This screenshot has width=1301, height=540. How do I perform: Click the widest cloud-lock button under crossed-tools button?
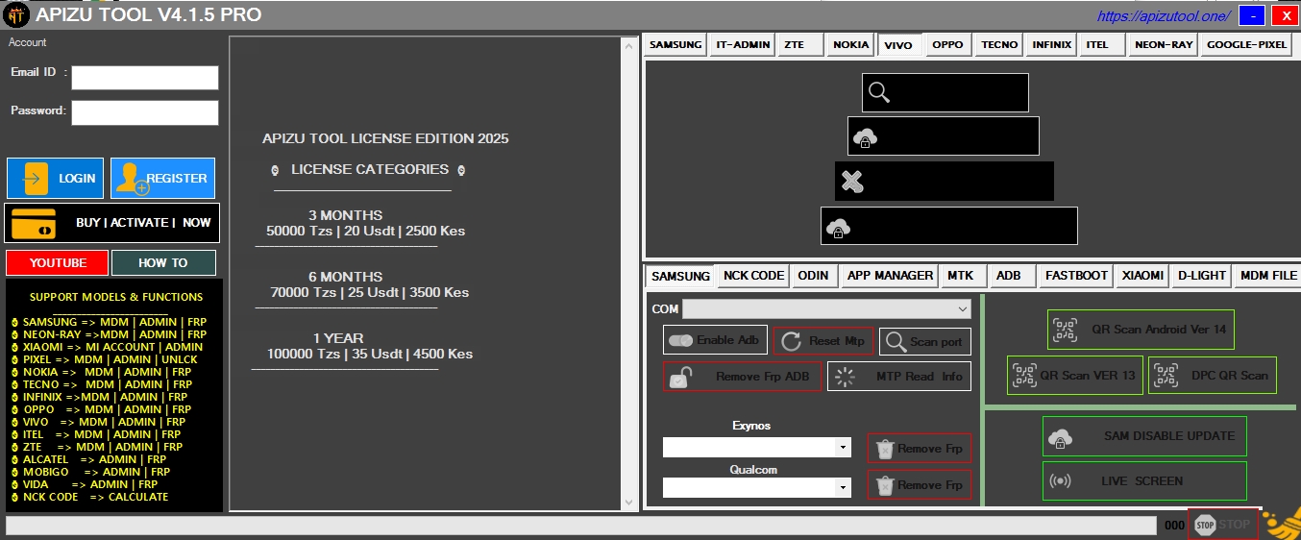pos(949,226)
